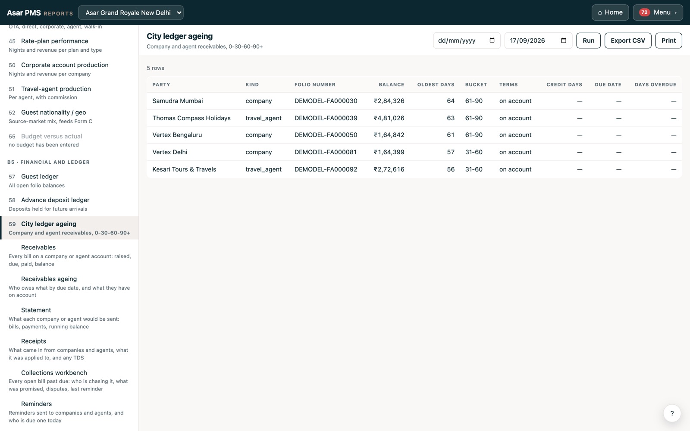Open the Asar Grand Royale New Delhi selector
Image resolution: width=690 pixels, height=431 pixels.
coord(131,12)
